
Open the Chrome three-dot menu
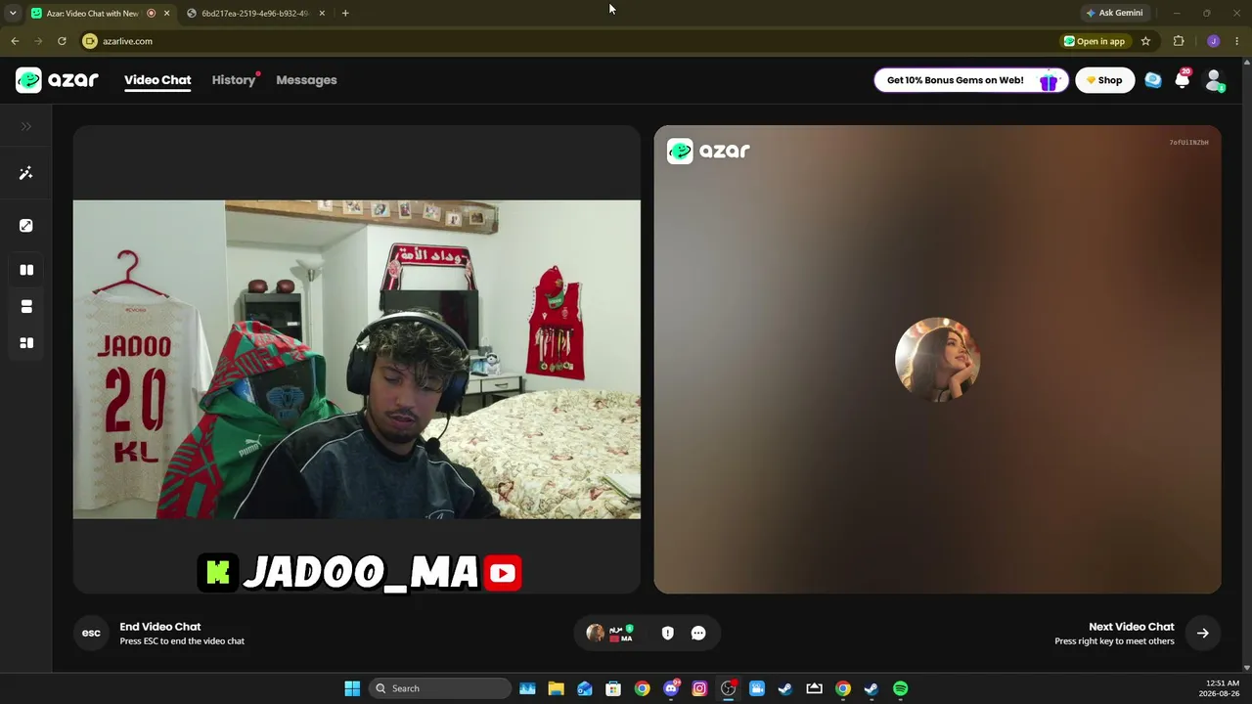[x=1237, y=41]
